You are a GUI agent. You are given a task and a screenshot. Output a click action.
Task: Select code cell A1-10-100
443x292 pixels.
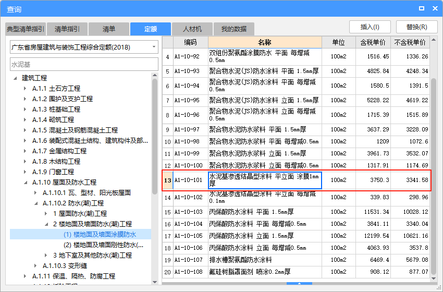[x=190, y=165]
